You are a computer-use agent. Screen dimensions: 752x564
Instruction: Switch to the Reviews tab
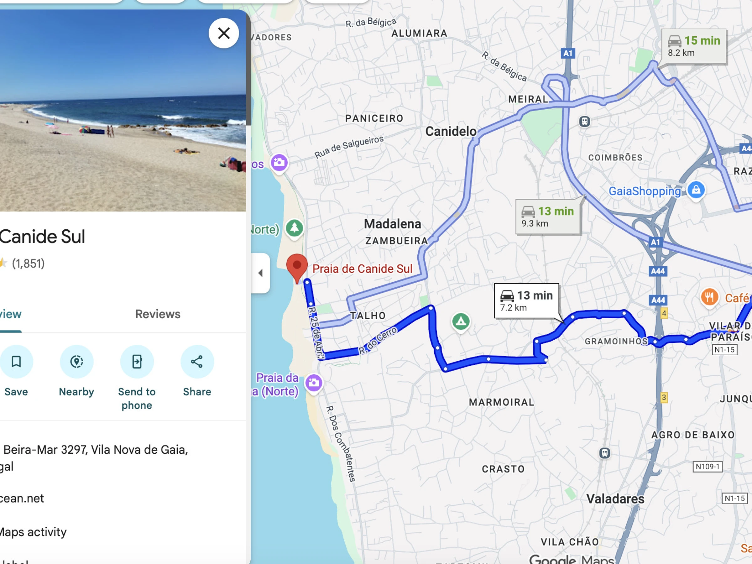click(158, 314)
